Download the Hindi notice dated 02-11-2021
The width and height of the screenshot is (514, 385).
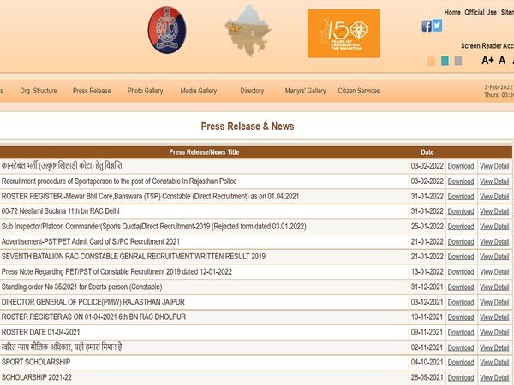(x=461, y=347)
